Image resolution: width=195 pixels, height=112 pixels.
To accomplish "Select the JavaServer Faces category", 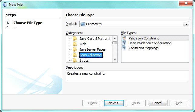I will (x=92, y=49).
